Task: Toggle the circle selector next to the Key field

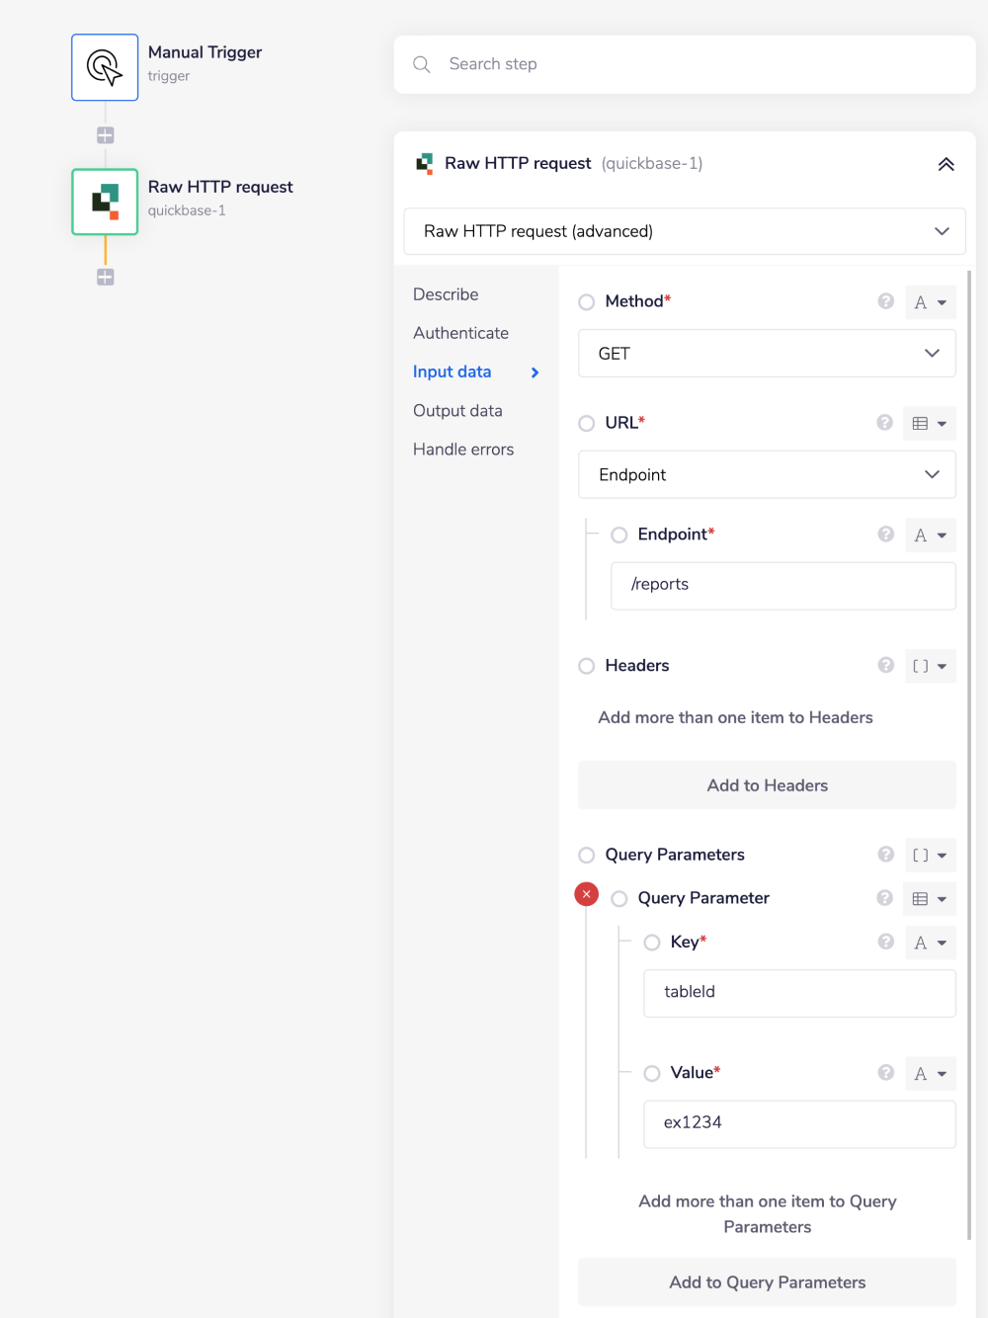Action: pos(652,942)
